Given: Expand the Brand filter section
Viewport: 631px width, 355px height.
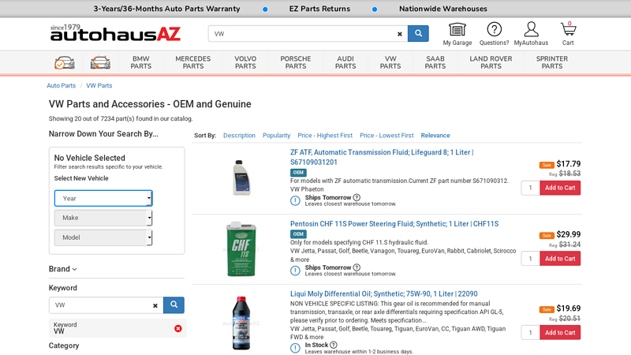Looking at the screenshot, I should (63, 269).
